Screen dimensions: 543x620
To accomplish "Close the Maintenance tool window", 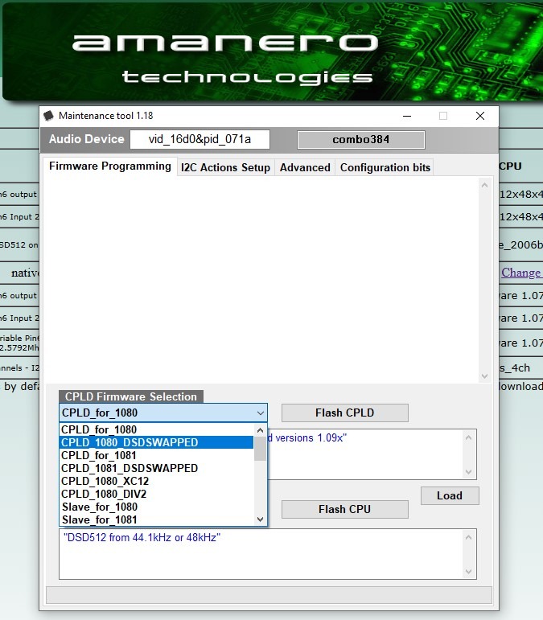I will 480,116.
